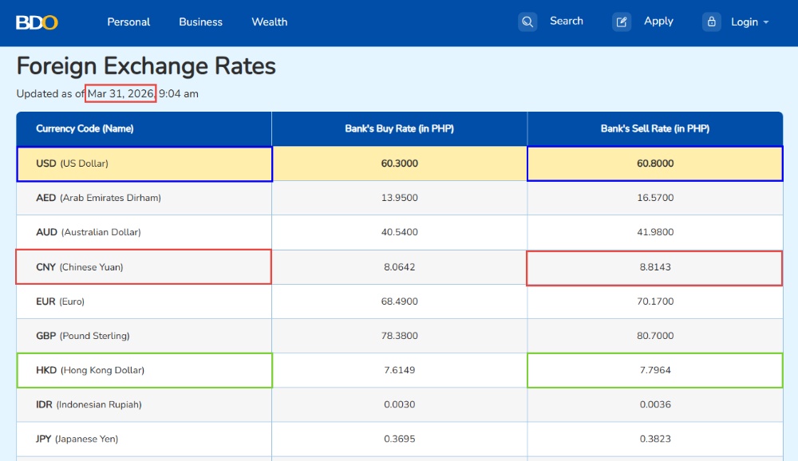Screen dimensions: 798x461
Task: Click the Bank's Buy Rate column header
Action: (x=399, y=128)
